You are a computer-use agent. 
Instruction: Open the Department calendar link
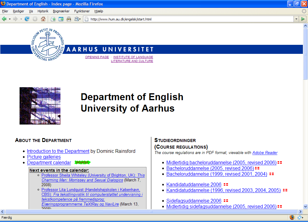tap(49, 162)
